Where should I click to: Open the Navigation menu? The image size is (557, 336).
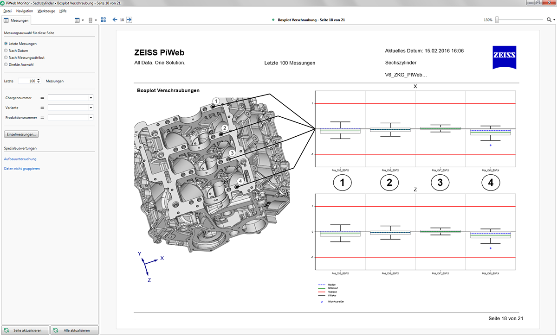[25, 10]
